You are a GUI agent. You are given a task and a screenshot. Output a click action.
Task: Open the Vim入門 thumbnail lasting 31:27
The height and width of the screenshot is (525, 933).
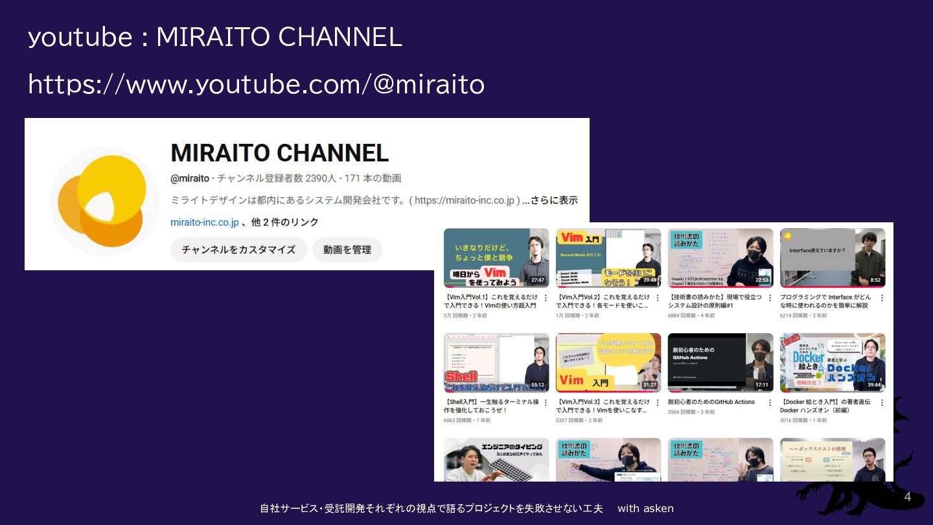(x=608, y=363)
